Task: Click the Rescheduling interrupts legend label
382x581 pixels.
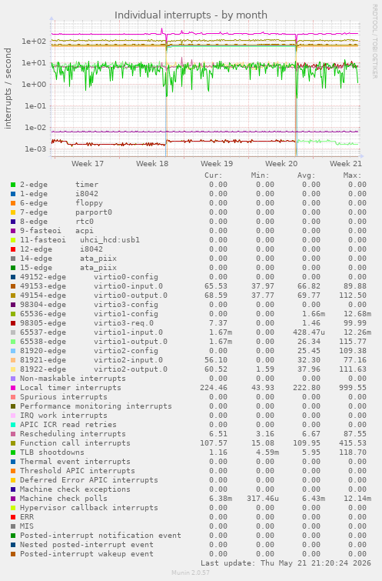Action: 72,434
